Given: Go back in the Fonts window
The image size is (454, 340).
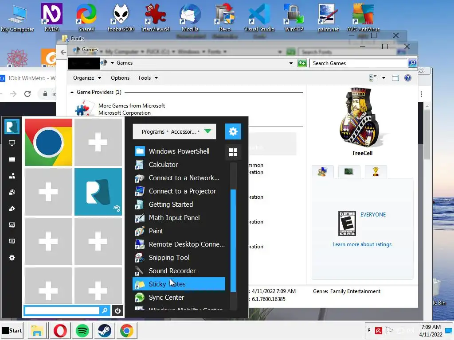Looking at the screenshot, I should point(63,52).
